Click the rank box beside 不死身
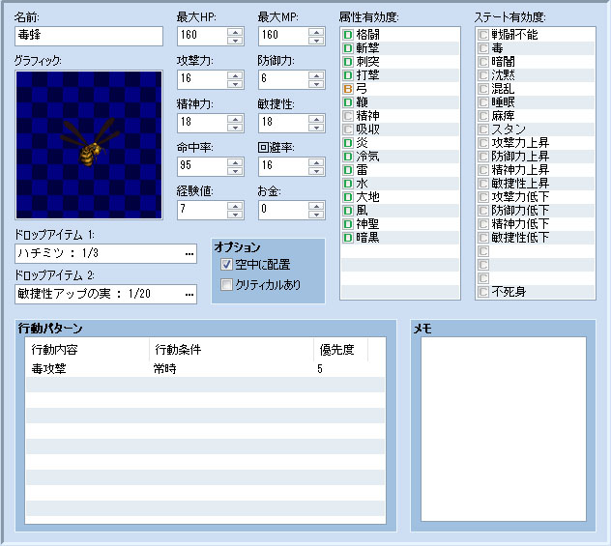The width and height of the screenshot is (611, 546). [x=483, y=292]
